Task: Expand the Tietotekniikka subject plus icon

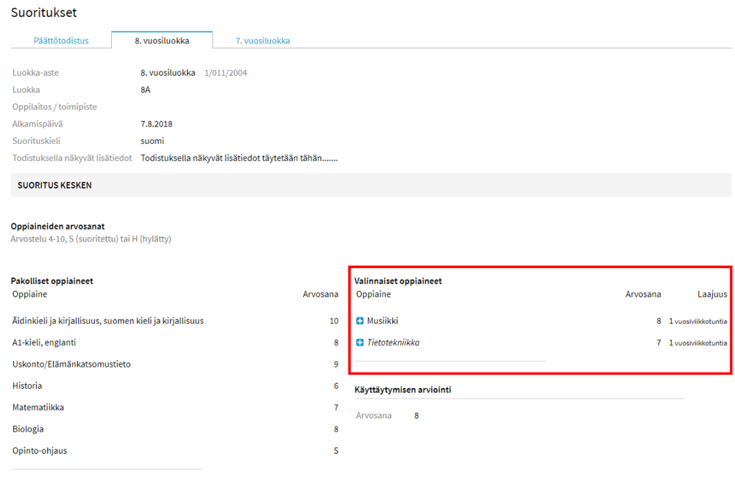Action: pyautogui.click(x=360, y=342)
